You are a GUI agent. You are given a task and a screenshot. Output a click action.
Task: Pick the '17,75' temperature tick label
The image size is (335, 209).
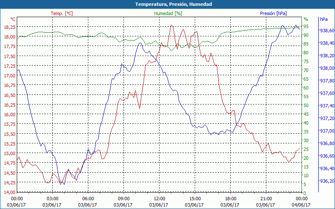tap(10, 46)
